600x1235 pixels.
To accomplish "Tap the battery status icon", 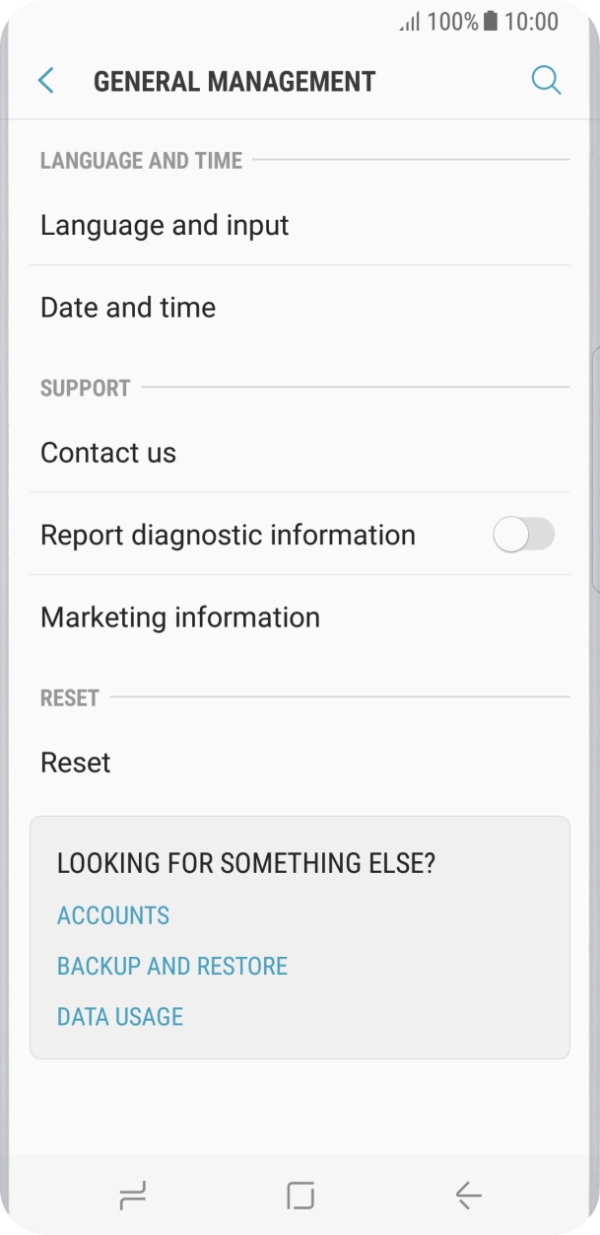I will [491, 21].
